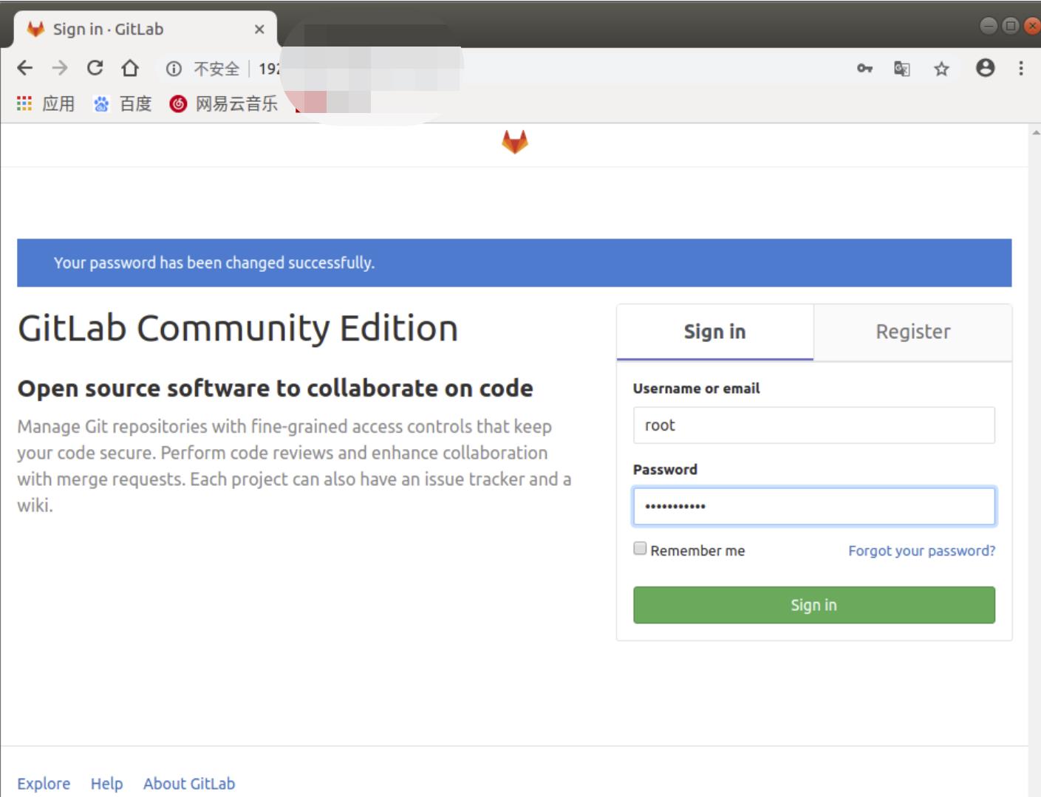This screenshot has width=1041, height=797.
Task: Open the About GitLab footer link
Action: [189, 784]
